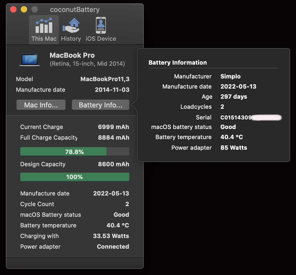Viewport: 296px width, 275px height.
Task: Select the (Retina, 15-inch, Mid 2014) subtitle
Action: [87, 64]
